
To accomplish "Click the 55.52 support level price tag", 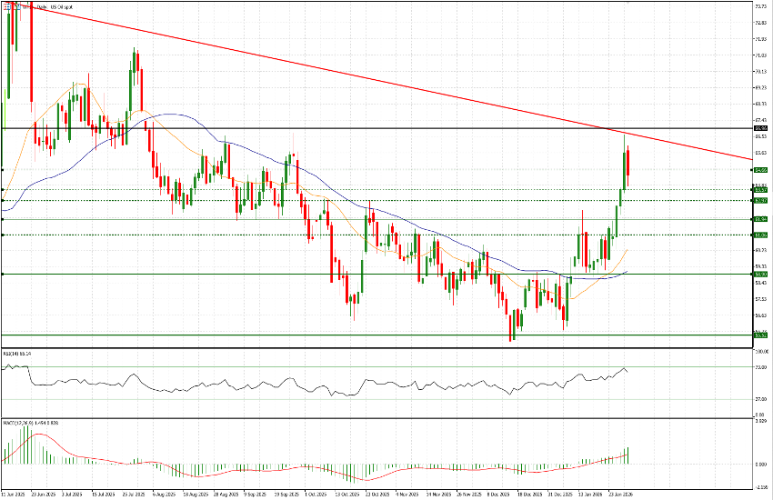I will pyautogui.click(x=761, y=335).
